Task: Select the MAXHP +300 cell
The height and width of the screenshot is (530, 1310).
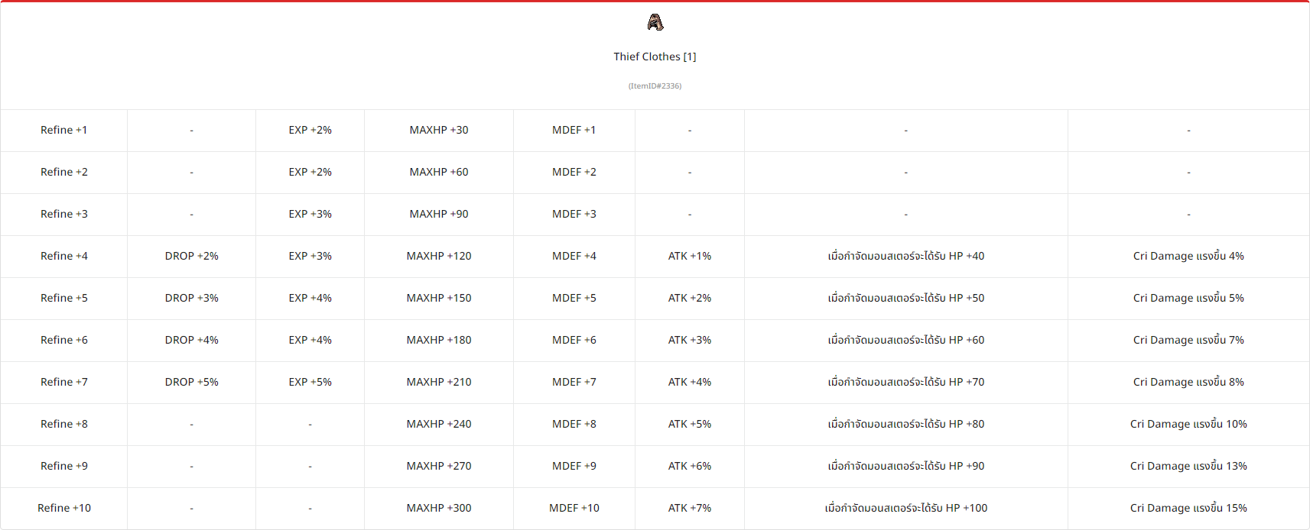Action: click(x=439, y=509)
